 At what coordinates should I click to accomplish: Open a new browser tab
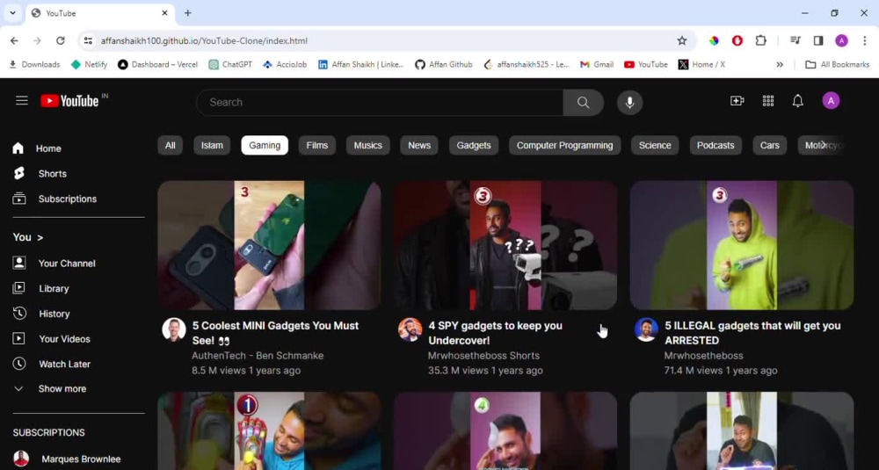point(188,13)
